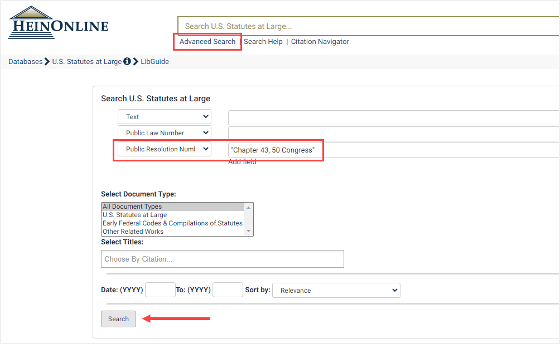Click the input beside Public Law Number
560x344 pixels.
pos(394,134)
